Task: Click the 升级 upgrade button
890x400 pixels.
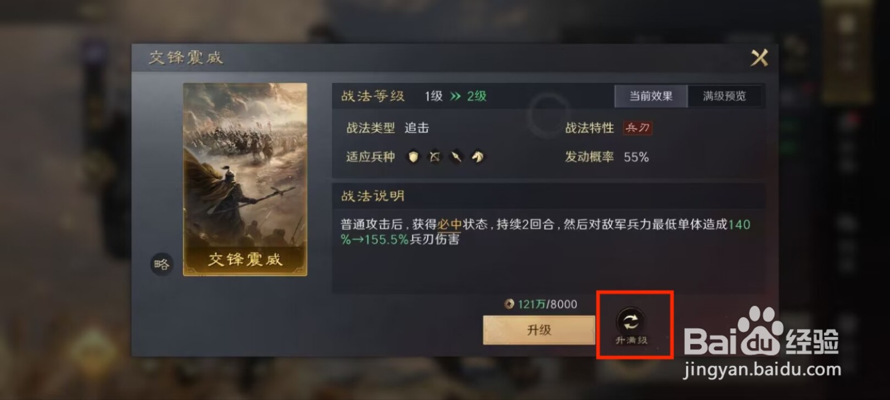Action: [538, 330]
